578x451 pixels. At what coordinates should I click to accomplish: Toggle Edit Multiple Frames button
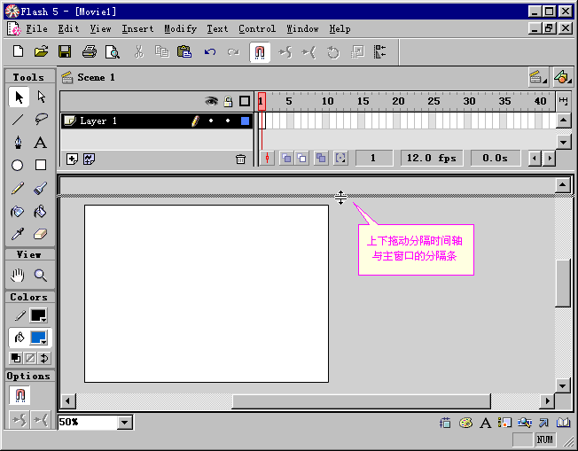click(x=321, y=159)
